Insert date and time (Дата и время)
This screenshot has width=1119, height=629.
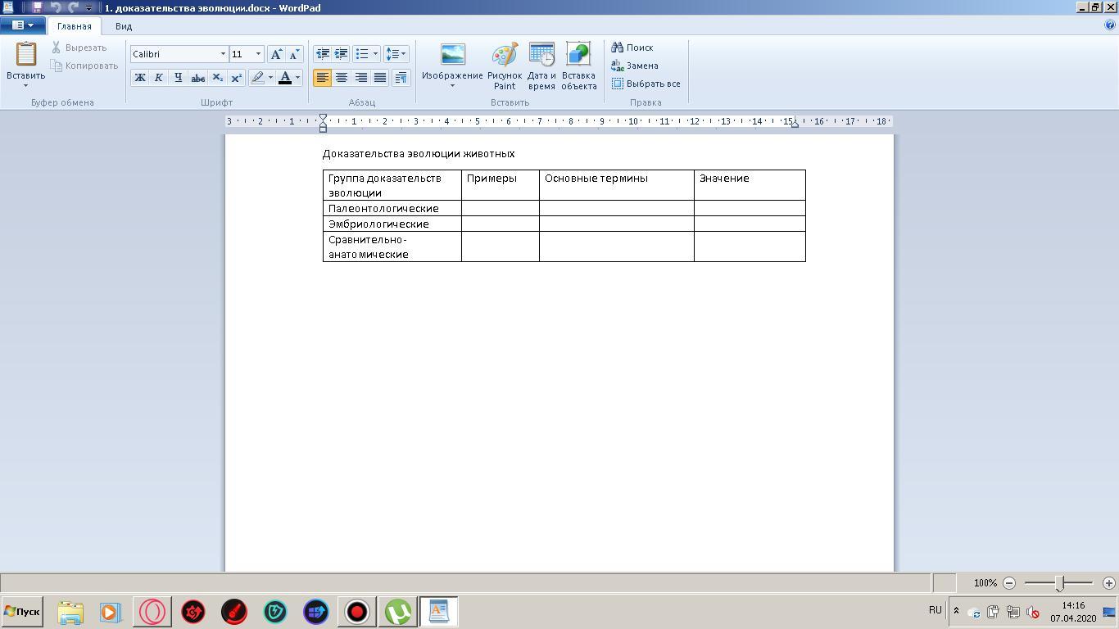(541, 66)
